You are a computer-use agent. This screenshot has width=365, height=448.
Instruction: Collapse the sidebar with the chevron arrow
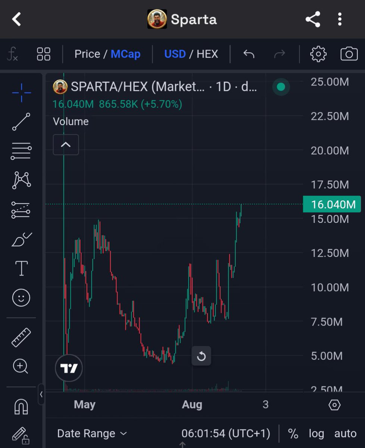[41, 394]
